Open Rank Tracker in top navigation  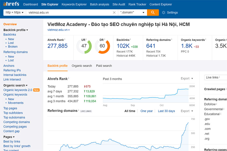[x=137, y=4]
